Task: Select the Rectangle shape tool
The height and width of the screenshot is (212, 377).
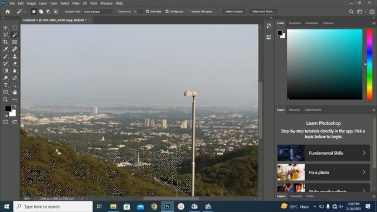Action: coord(5,92)
